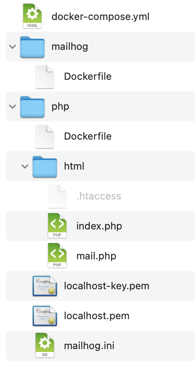Click the index.php file name

coord(99,226)
